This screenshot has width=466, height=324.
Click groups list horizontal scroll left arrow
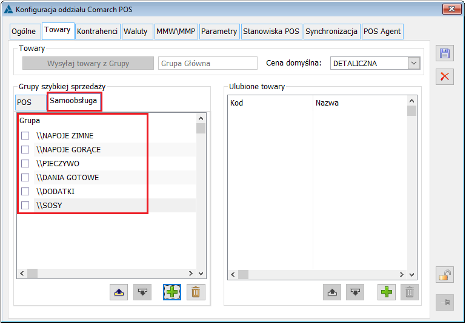(22, 274)
